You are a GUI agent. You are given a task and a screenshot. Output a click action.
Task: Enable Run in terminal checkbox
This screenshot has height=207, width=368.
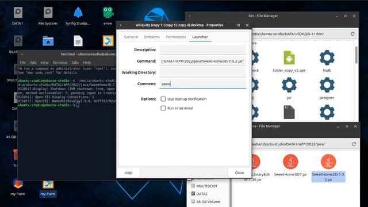(x=163, y=108)
